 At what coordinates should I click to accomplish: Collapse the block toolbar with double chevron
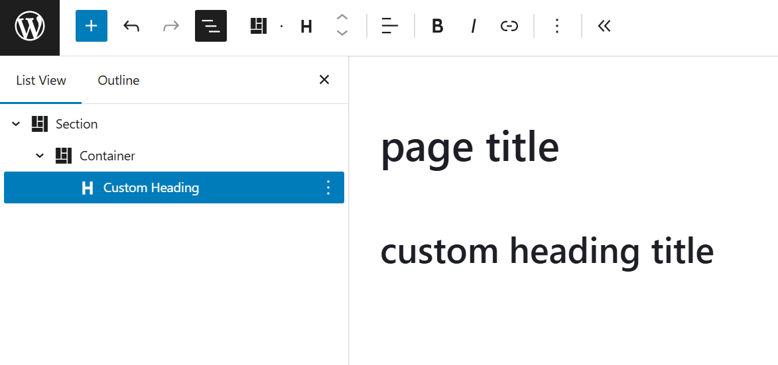point(604,26)
